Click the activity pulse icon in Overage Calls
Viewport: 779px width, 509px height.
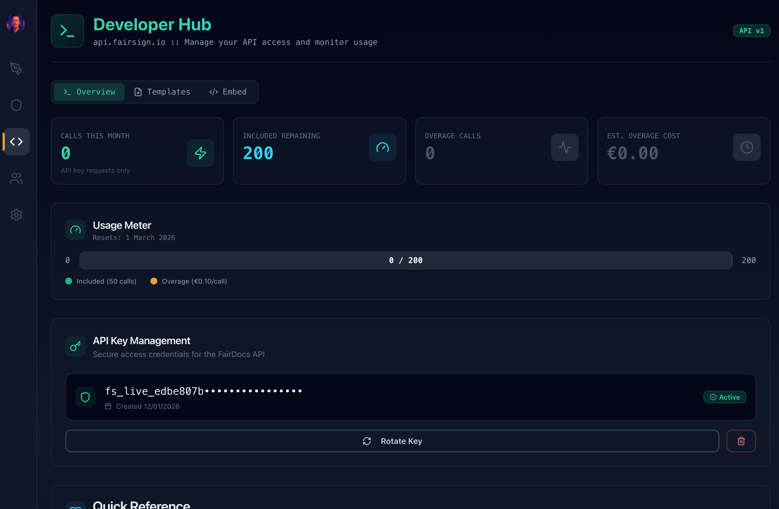(564, 147)
